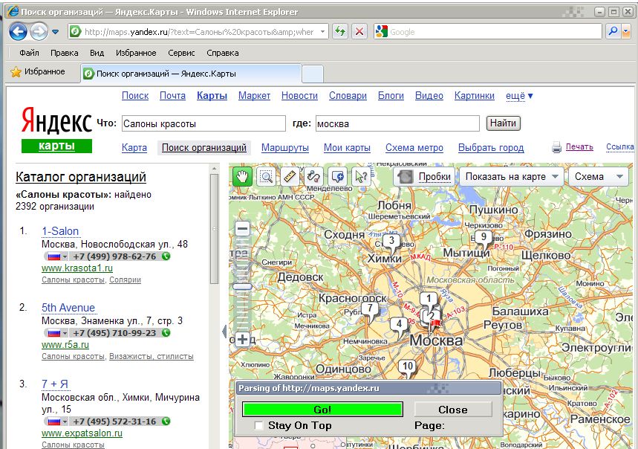Click green call icon after +7 (495) 572-31-16
Viewport: 638px width, 449px height.
[x=166, y=421]
